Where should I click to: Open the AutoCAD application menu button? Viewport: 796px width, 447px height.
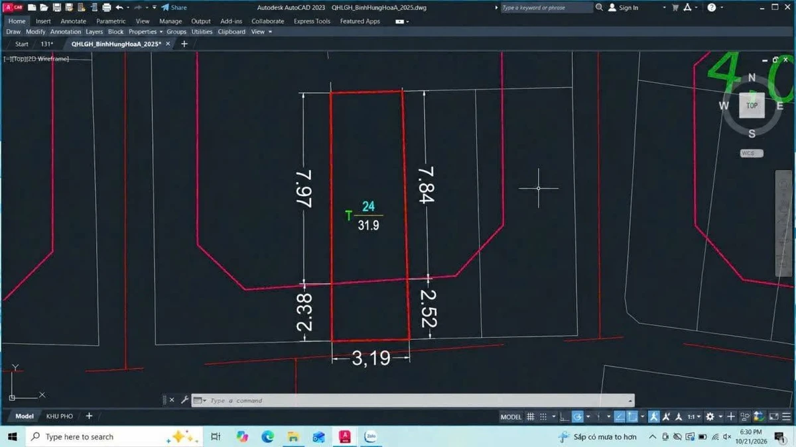(x=13, y=7)
